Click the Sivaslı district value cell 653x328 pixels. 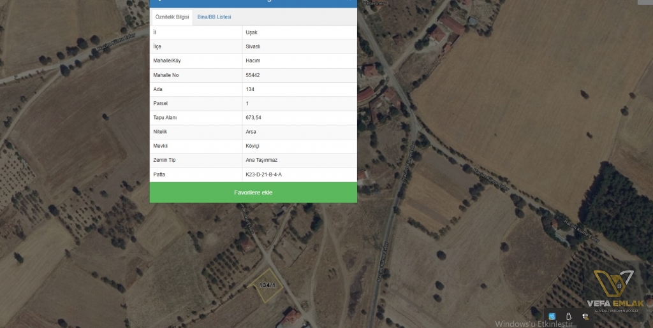[x=300, y=46]
